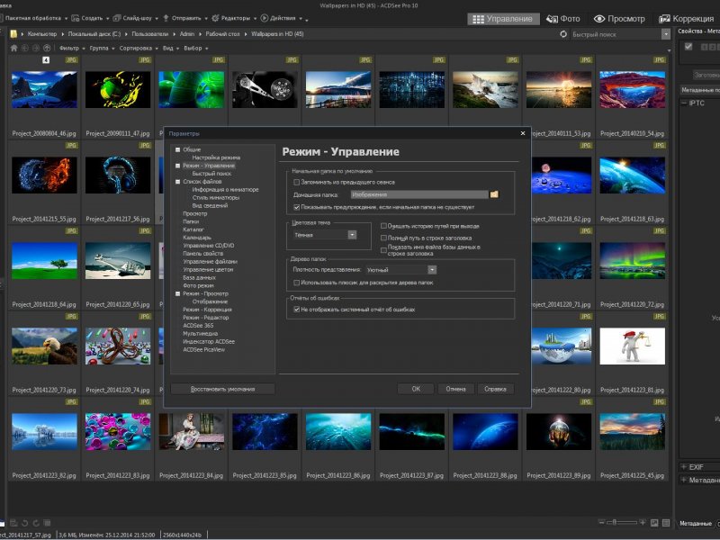The height and width of the screenshot is (540, 720).
Task: Open the Быстрый поиск dropdown arrow
Action: click(x=666, y=34)
